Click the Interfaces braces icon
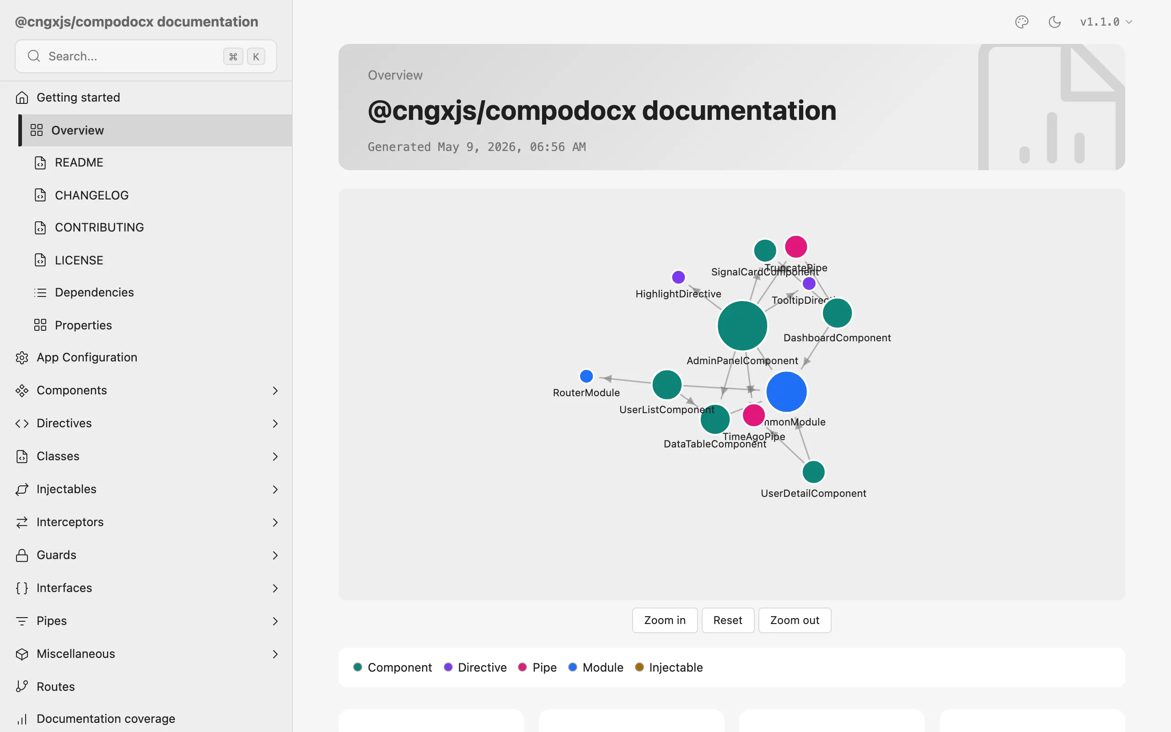This screenshot has height=732, width=1171. [x=22, y=588]
